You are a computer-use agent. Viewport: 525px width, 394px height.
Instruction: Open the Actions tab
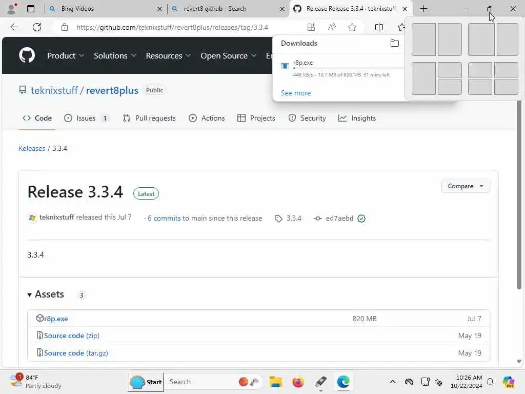207,118
